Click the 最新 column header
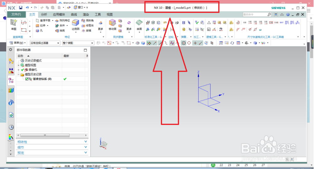The width and height of the screenshot is (314, 169). (x=74, y=56)
